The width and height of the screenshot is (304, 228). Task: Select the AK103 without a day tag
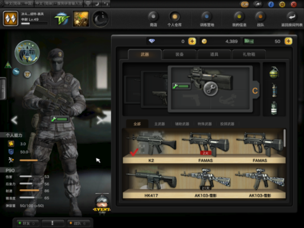coord(260,182)
